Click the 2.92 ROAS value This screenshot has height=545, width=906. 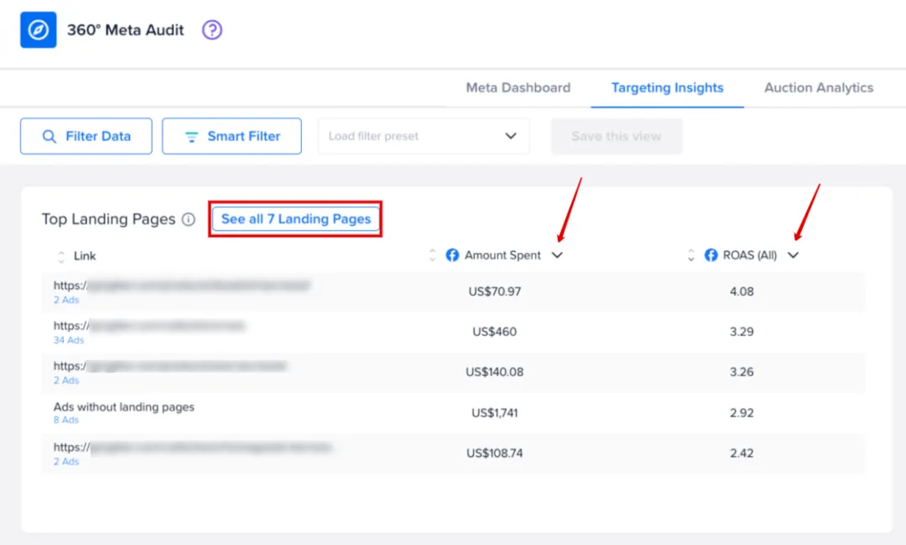[x=742, y=412]
